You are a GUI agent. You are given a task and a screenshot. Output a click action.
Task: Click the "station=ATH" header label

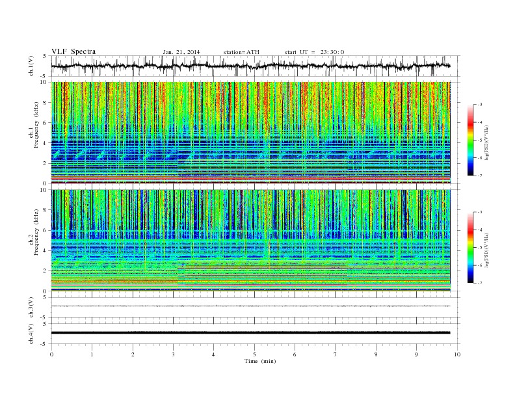[x=241, y=52]
